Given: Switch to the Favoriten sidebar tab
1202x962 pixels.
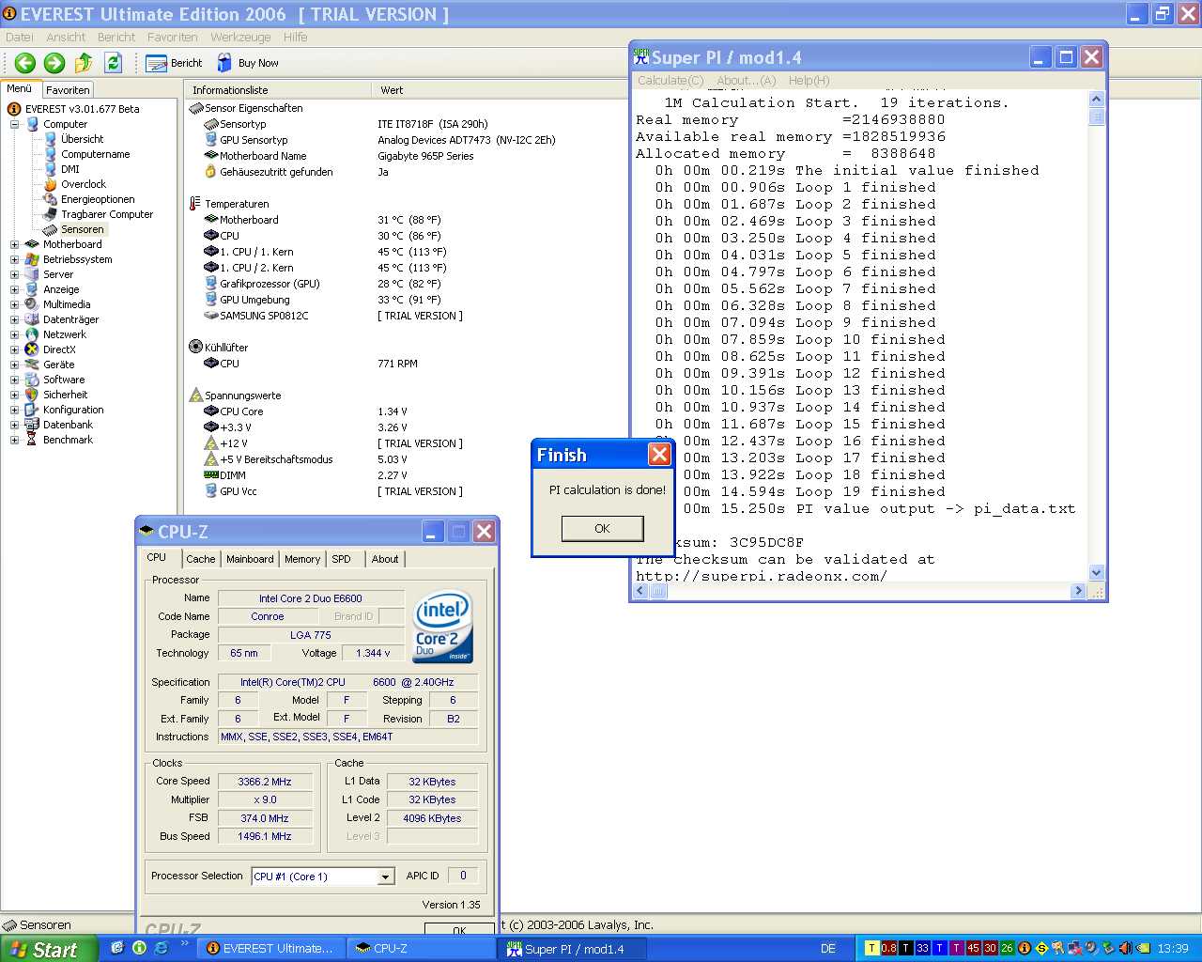Looking at the screenshot, I should tap(68, 90).
